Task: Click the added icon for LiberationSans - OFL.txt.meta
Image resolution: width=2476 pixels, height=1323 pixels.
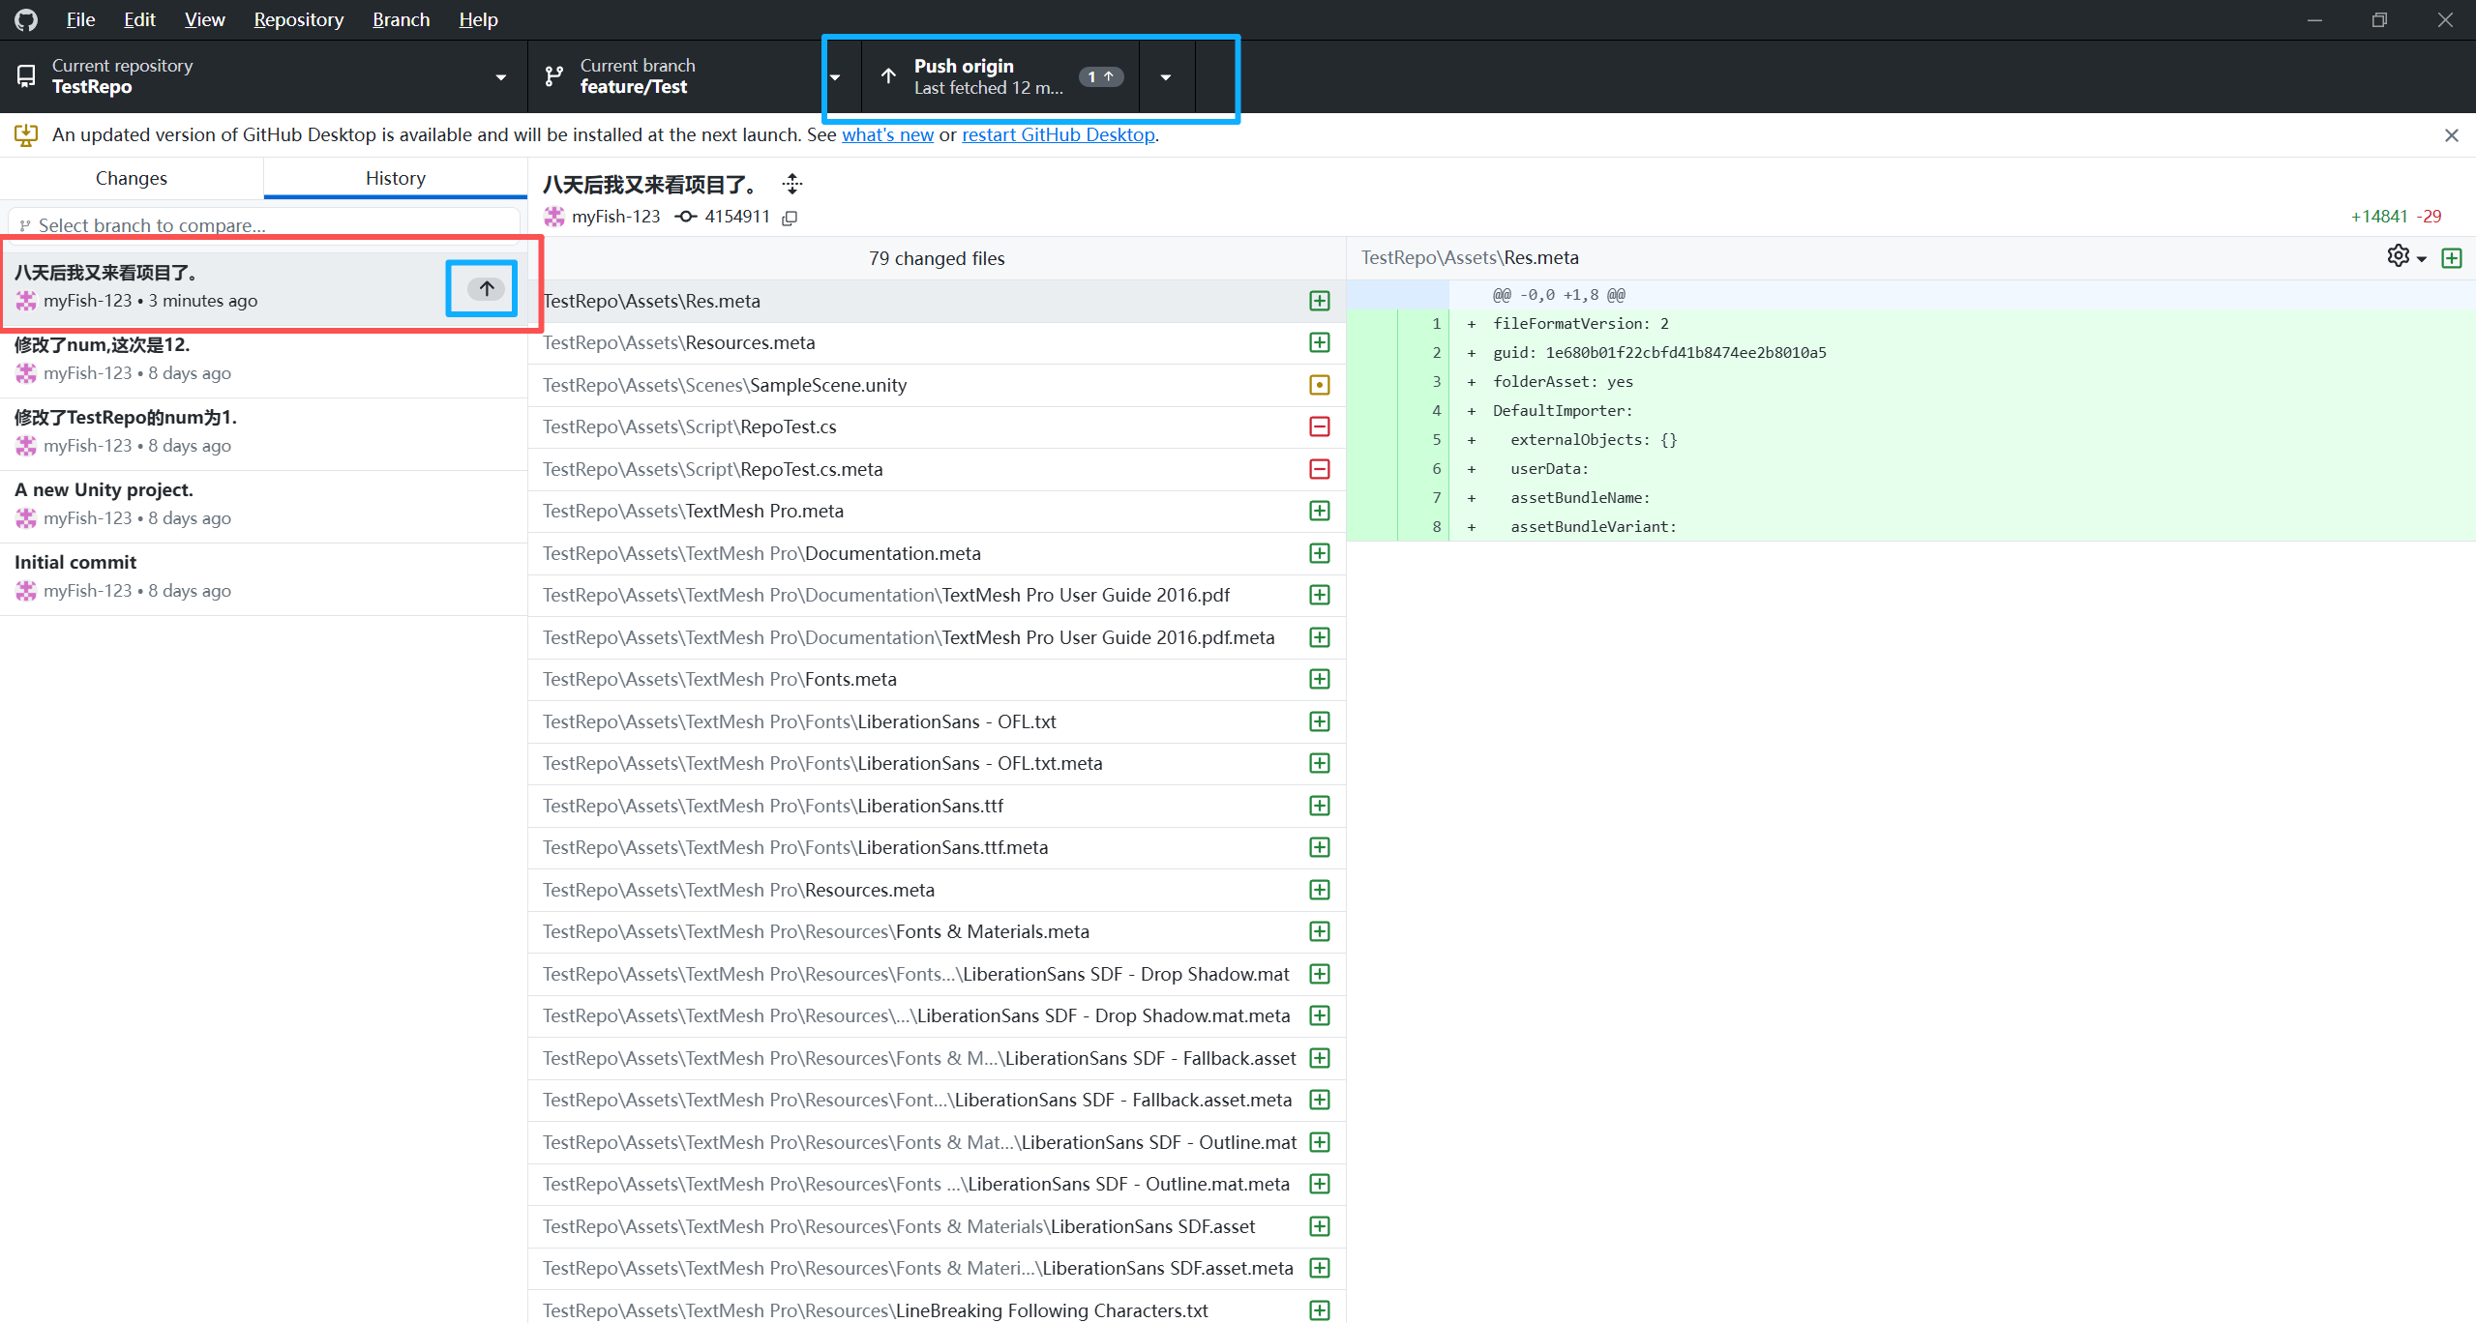Action: coord(1319,763)
